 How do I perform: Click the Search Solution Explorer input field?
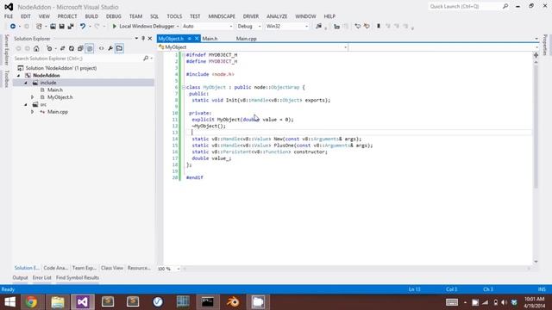click(x=78, y=59)
